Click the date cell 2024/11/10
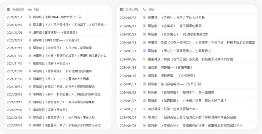 (x=15, y=63)
